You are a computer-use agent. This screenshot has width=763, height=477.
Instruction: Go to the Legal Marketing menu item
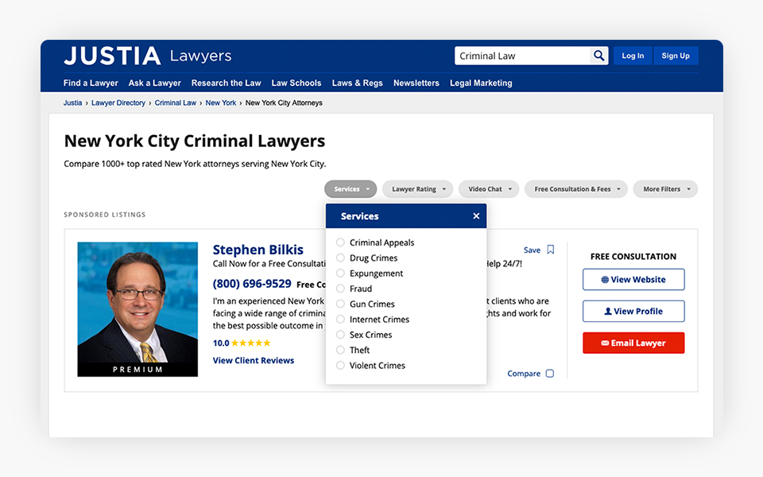pyautogui.click(x=481, y=83)
